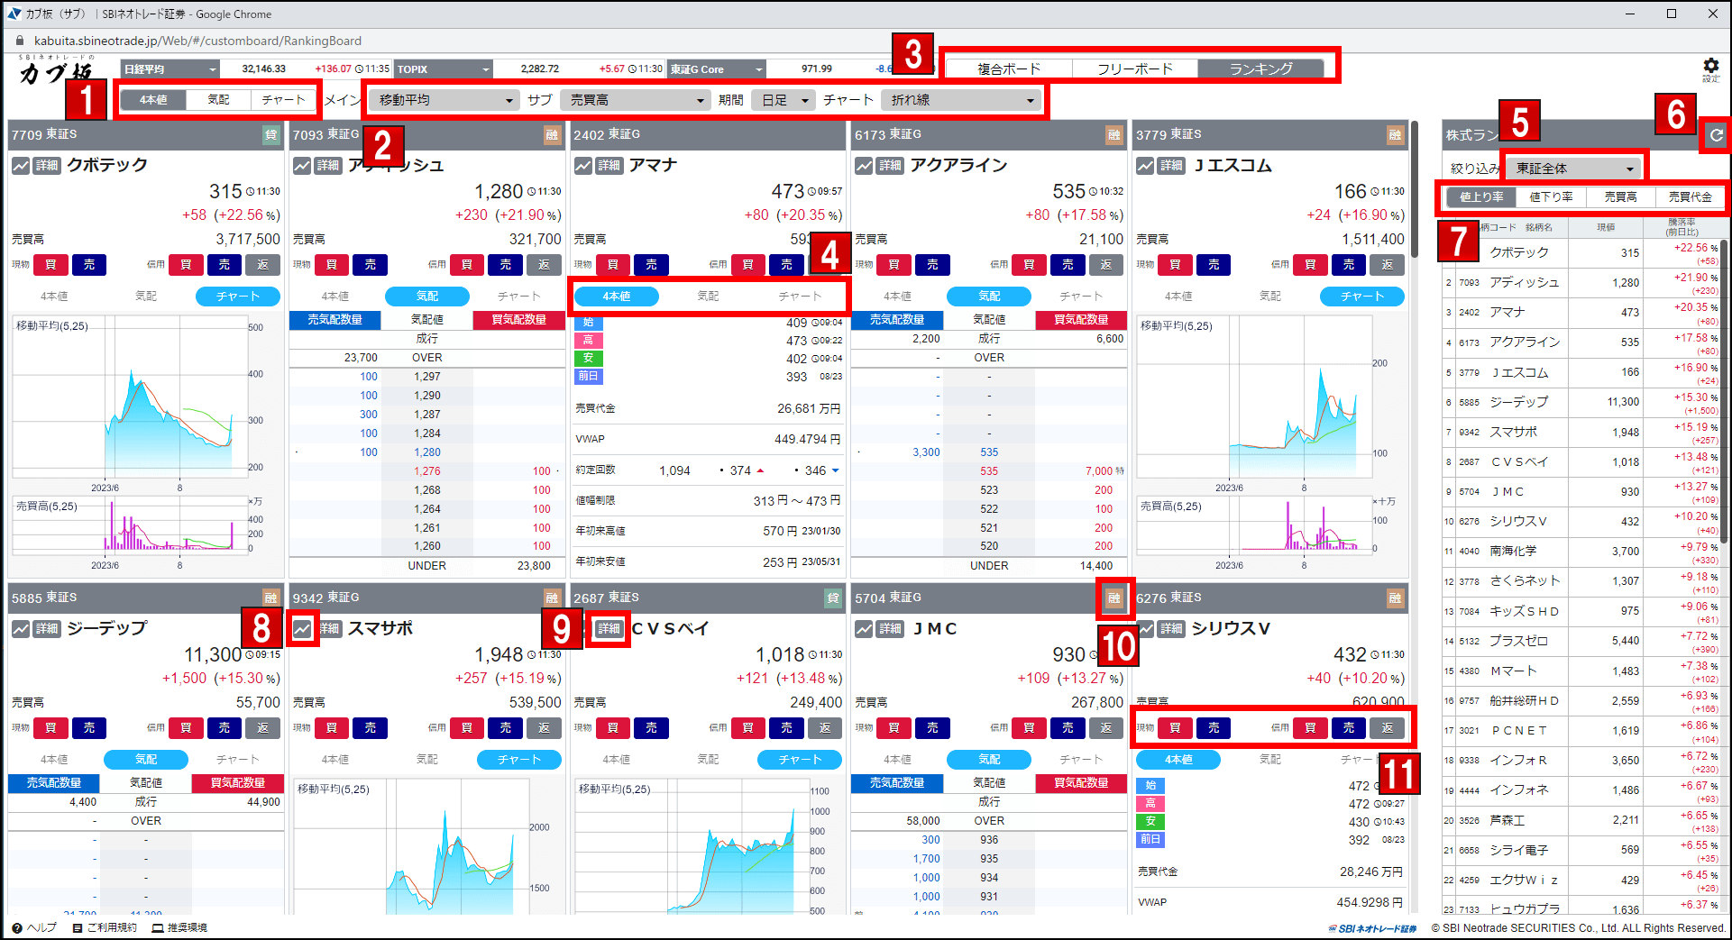The height and width of the screenshot is (940, 1732).
Task: Select ranking row さくらネット
Action: coord(1582,581)
